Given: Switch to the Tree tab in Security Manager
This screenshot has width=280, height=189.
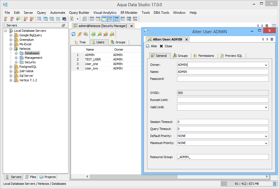Looking at the screenshot, I should 80,42.
